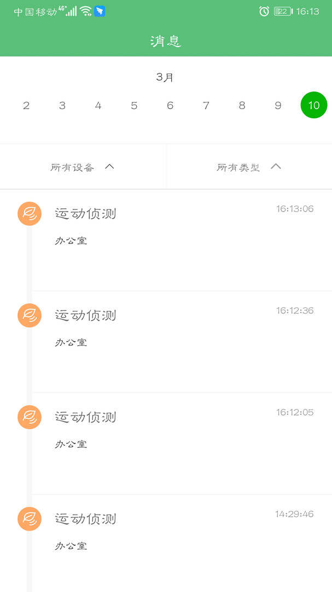Screen dimensions: 332x592
Task: Tap motion detection icon for 14:29:46 event
Action: (30, 519)
